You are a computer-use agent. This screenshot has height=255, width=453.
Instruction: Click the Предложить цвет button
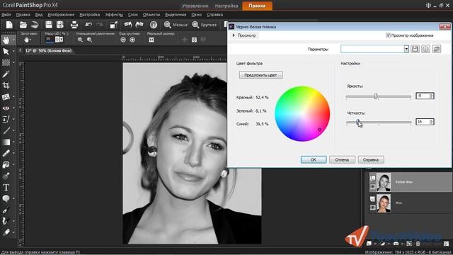point(261,75)
